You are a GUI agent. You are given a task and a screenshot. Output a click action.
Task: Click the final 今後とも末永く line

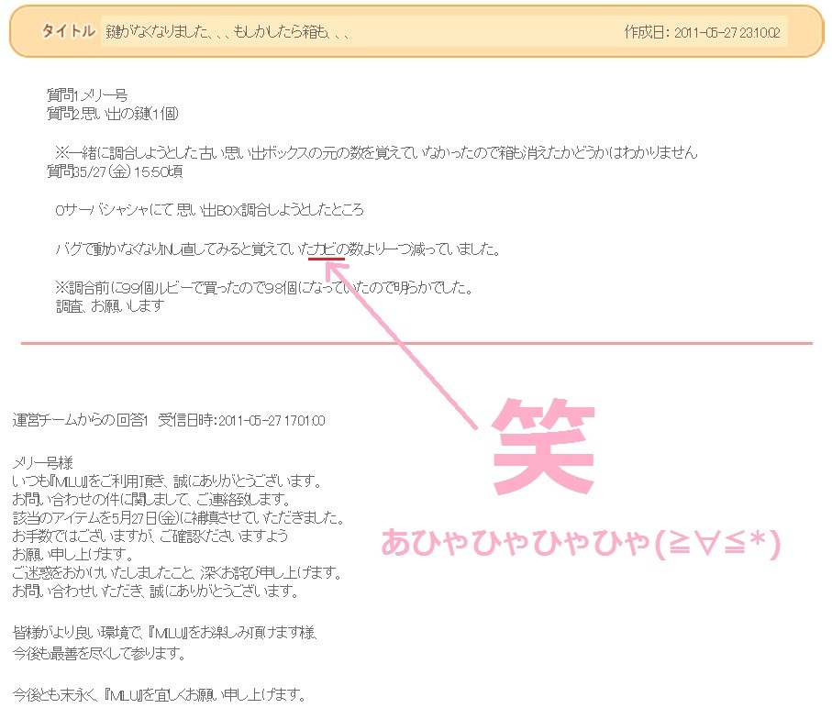tap(159, 693)
